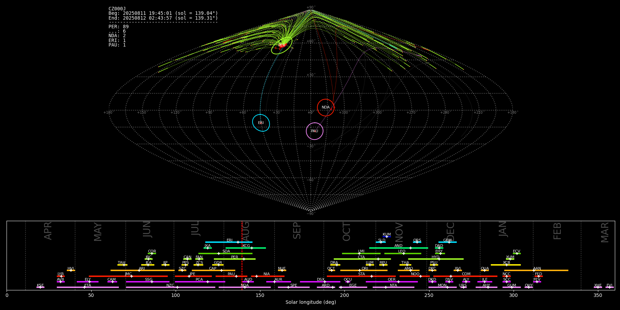The height and width of the screenshot is (310, 620).
Task: Click the magenta SSG shower bar
Action: coord(147,282)
